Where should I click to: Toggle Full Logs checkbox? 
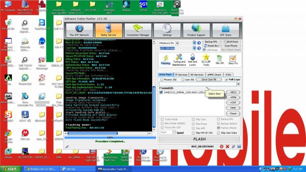click(227, 79)
